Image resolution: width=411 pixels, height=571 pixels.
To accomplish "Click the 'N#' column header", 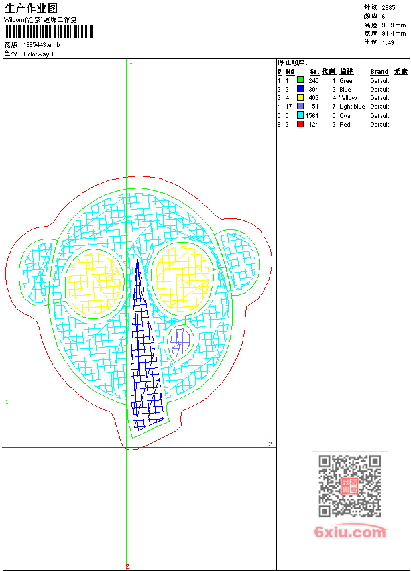I will 290,72.
